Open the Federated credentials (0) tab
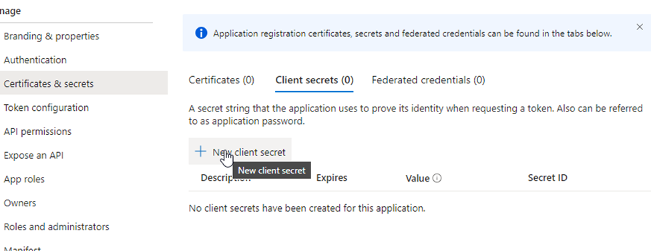Screen dimensions: 651x251 point(428,79)
